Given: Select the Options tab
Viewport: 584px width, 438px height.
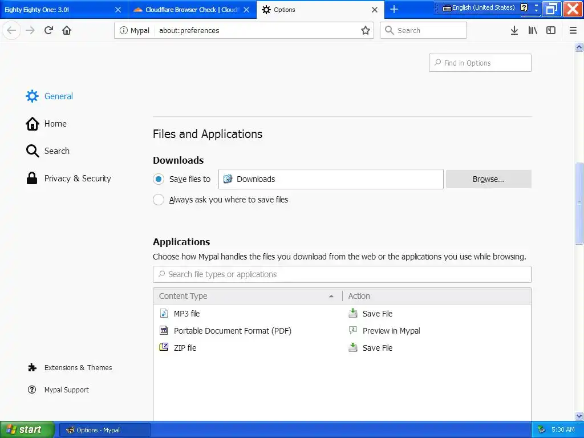Looking at the screenshot, I should click(321, 10).
